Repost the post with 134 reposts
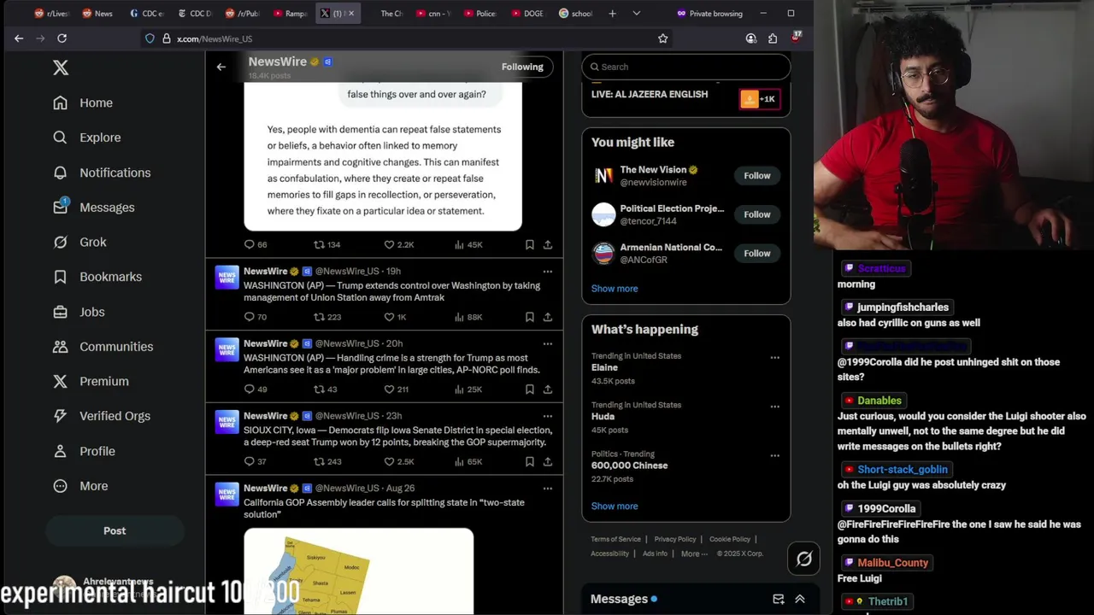Screen dimensions: 1094x615 tap(326, 244)
